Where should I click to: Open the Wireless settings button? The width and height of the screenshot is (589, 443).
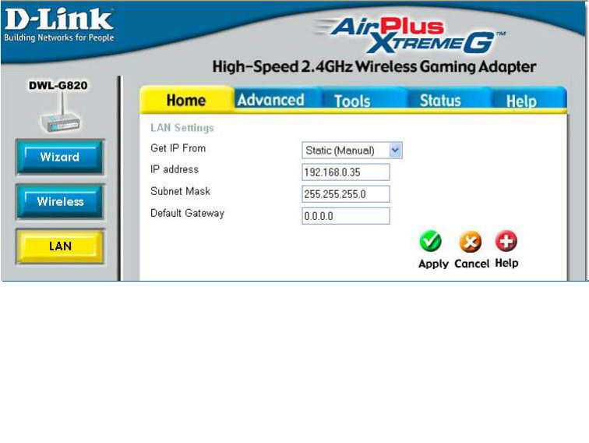(x=60, y=201)
